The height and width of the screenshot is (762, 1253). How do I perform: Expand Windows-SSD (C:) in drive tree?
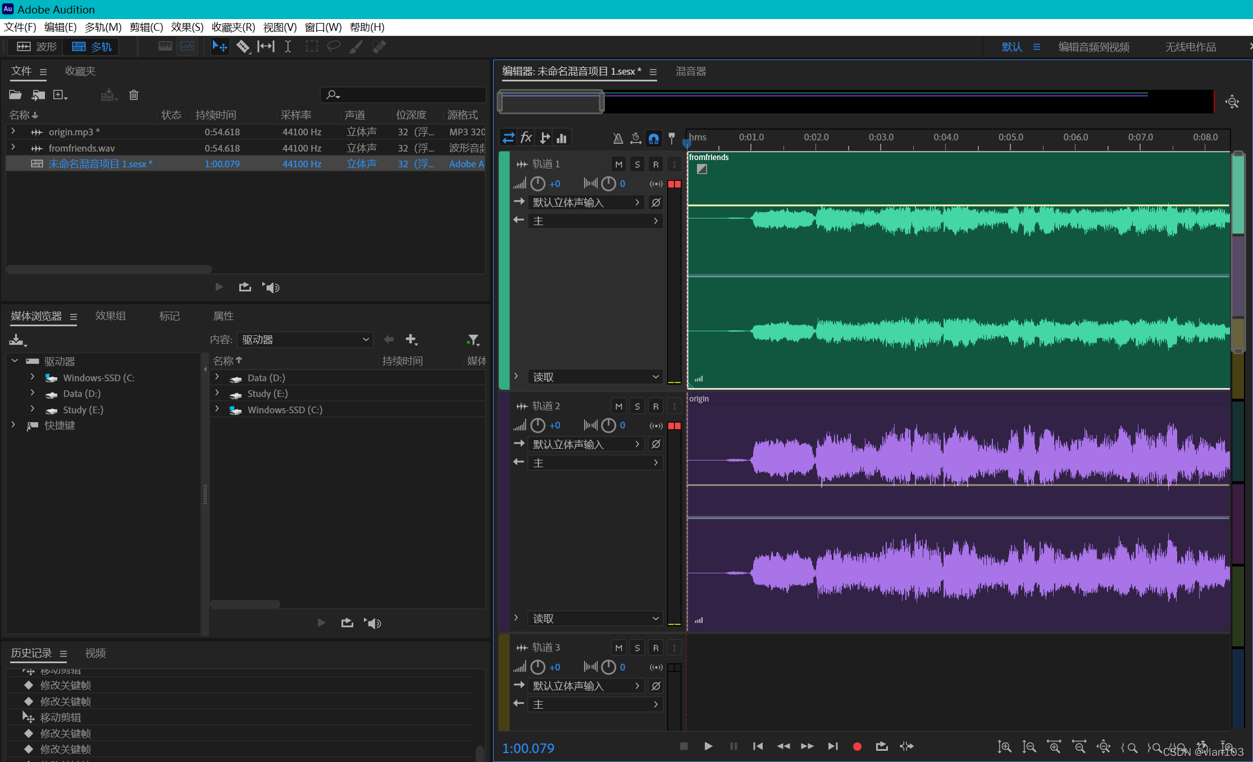tap(33, 377)
